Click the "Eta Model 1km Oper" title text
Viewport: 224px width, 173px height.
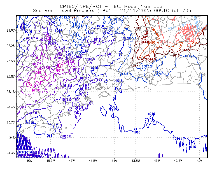click(x=139, y=6)
